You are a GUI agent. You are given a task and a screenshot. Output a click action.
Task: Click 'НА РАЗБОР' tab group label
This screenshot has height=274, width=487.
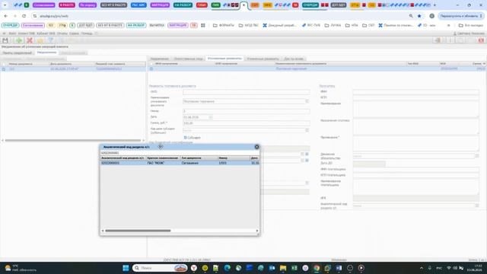(183, 5)
